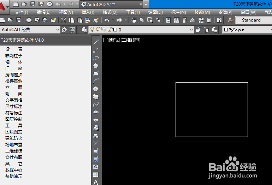Save drawing from quick access toolbar

[x=33, y=4]
